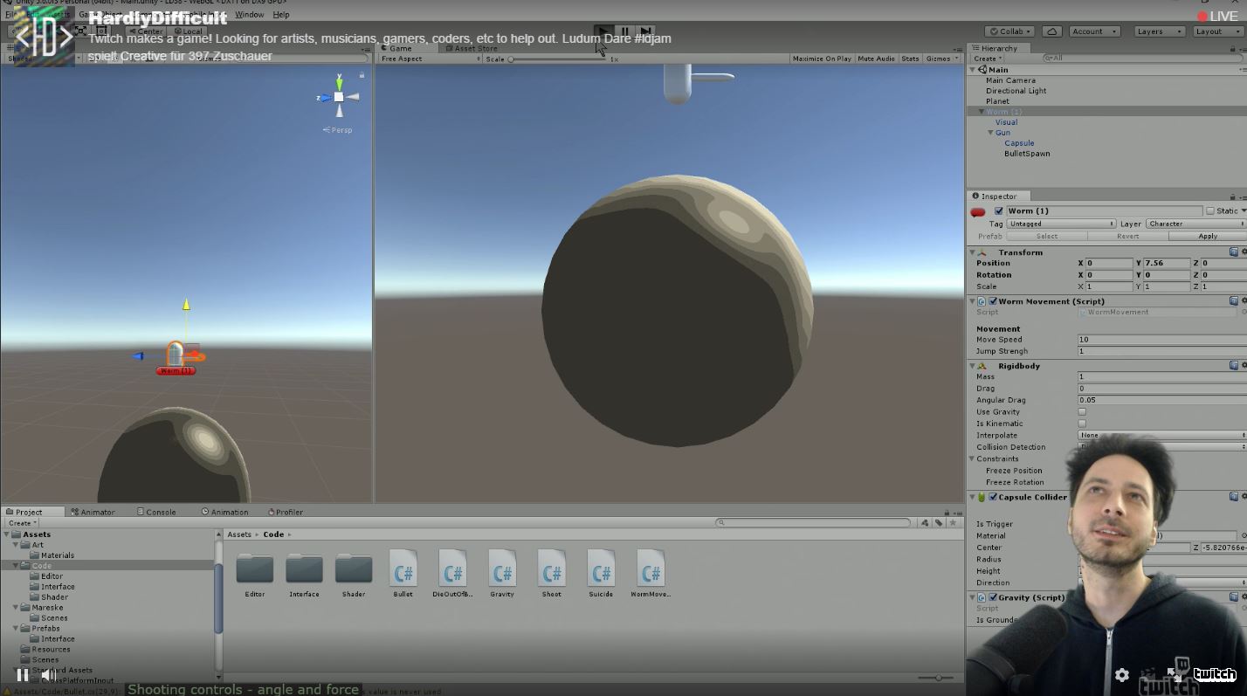1247x696 pixels.
Task: Open the Interpolate dropdown showing None
Action: (x=1161, y=435)
